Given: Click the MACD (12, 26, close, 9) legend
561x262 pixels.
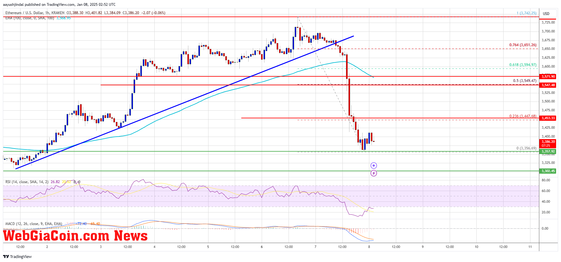Looking at the screenshot, I should tap(34, 224).
